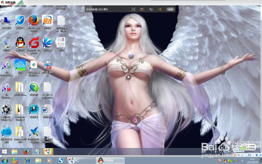Open the skin shirt icon on Sogou IME bar
The width and height of the screenshot is (262, 164).
pyautogui.click(x=257, y=155)
